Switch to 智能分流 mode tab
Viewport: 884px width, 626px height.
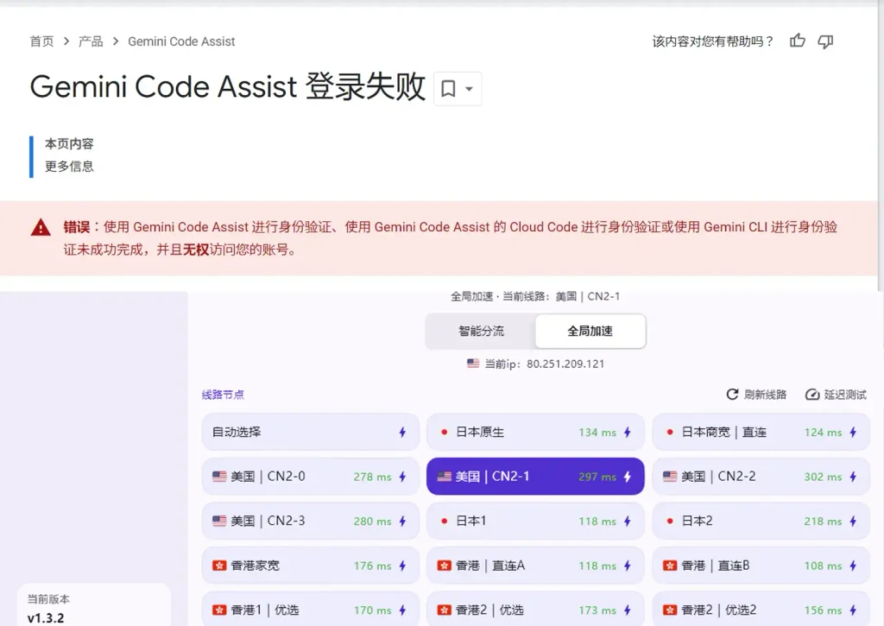coord(481,331)
